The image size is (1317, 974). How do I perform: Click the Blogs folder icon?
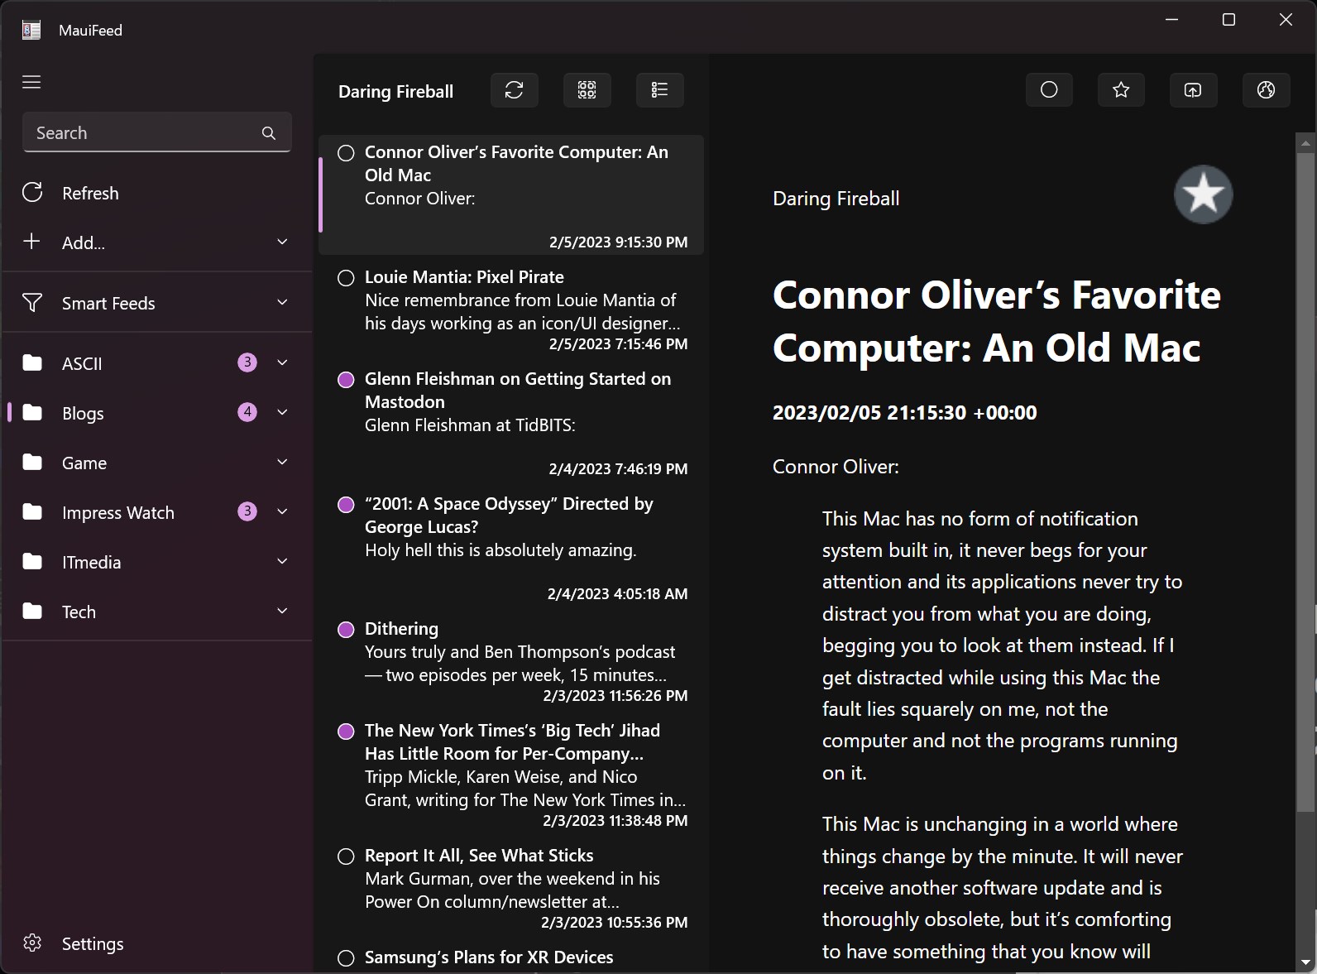pyautogui.click(x=32, y=413)
